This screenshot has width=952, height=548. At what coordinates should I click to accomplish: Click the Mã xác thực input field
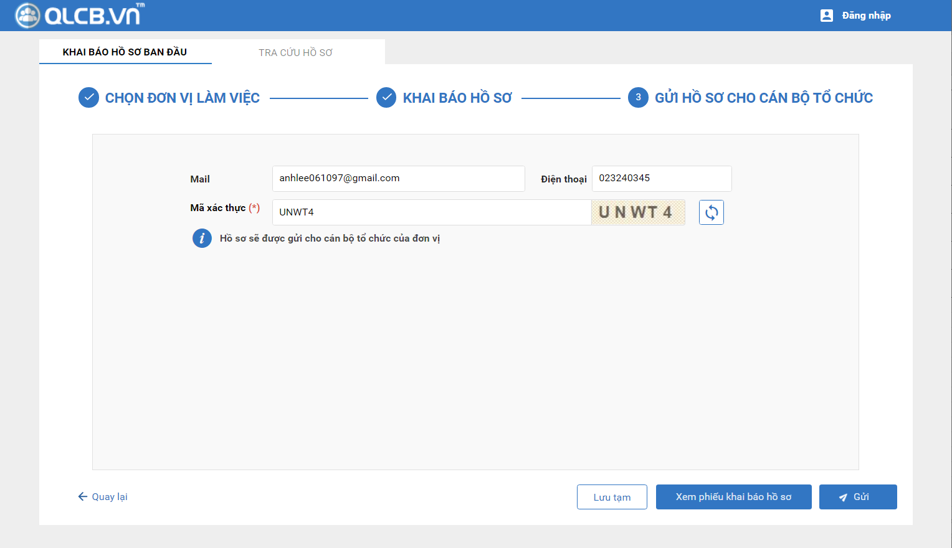(431, 212)
